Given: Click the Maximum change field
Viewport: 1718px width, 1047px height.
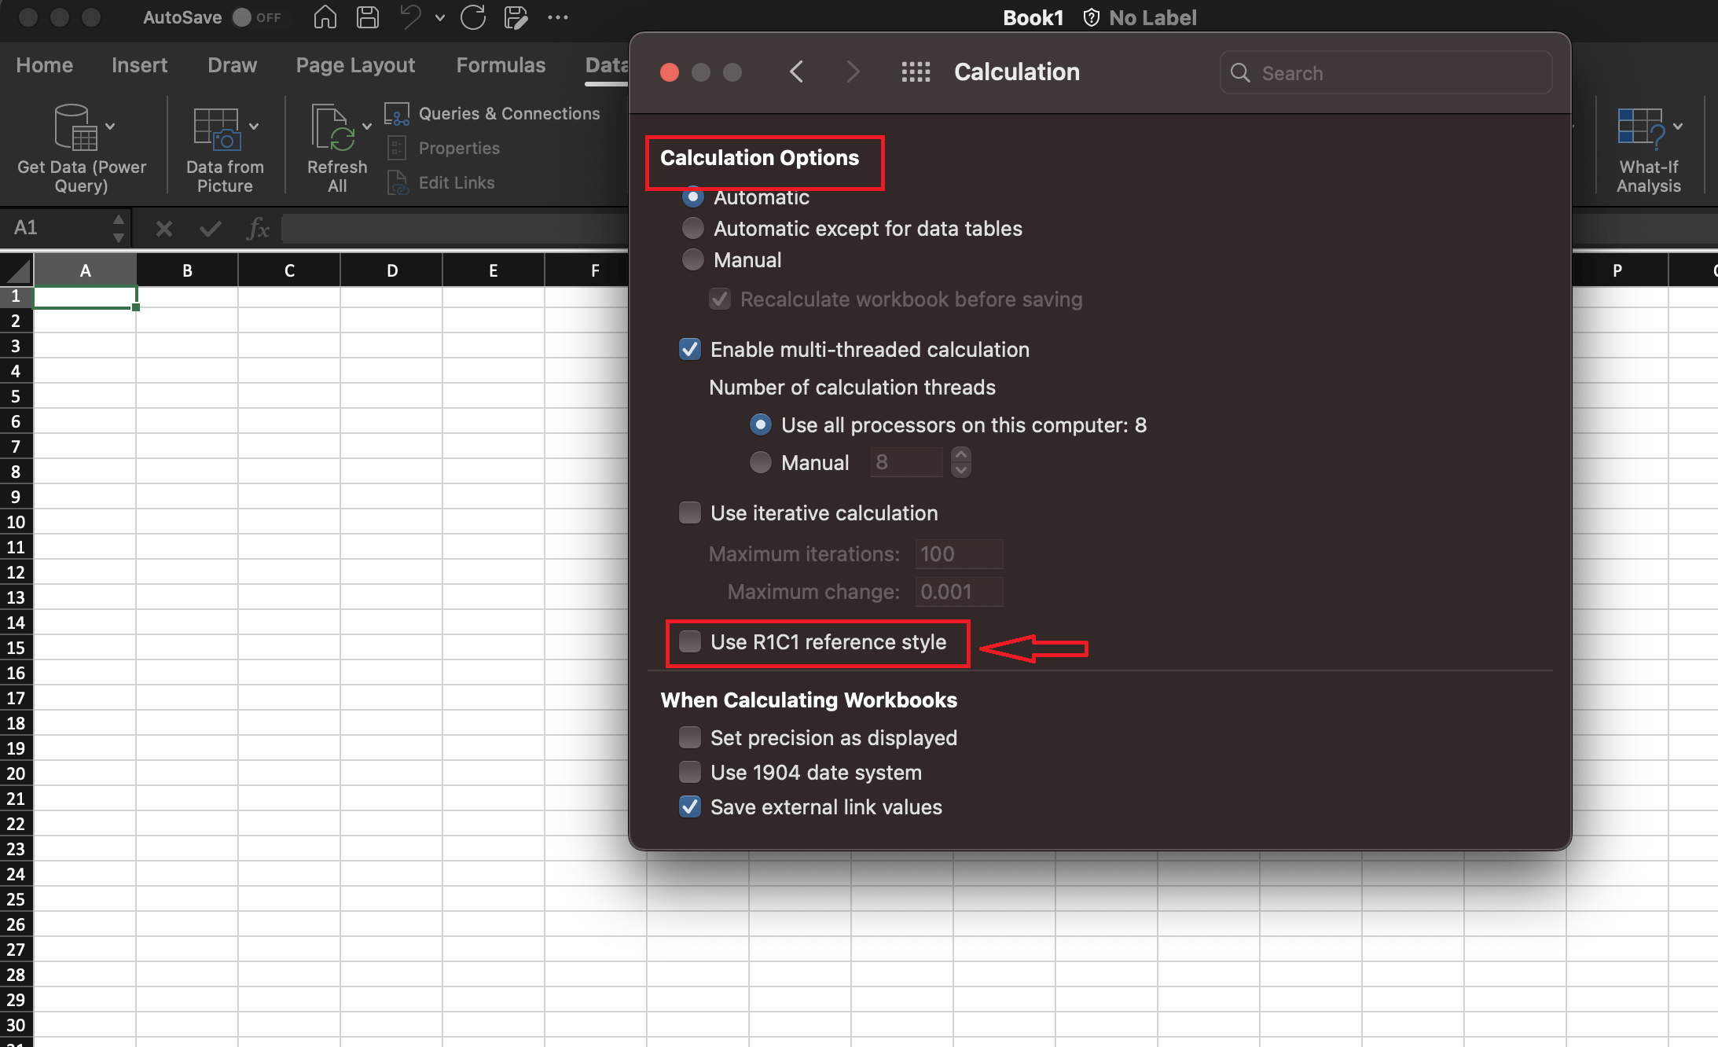Looking at the screenshot, I should [959, 592].
